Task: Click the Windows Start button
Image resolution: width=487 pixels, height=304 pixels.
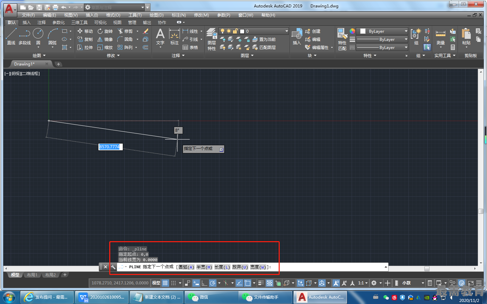Action: point(9,297)
